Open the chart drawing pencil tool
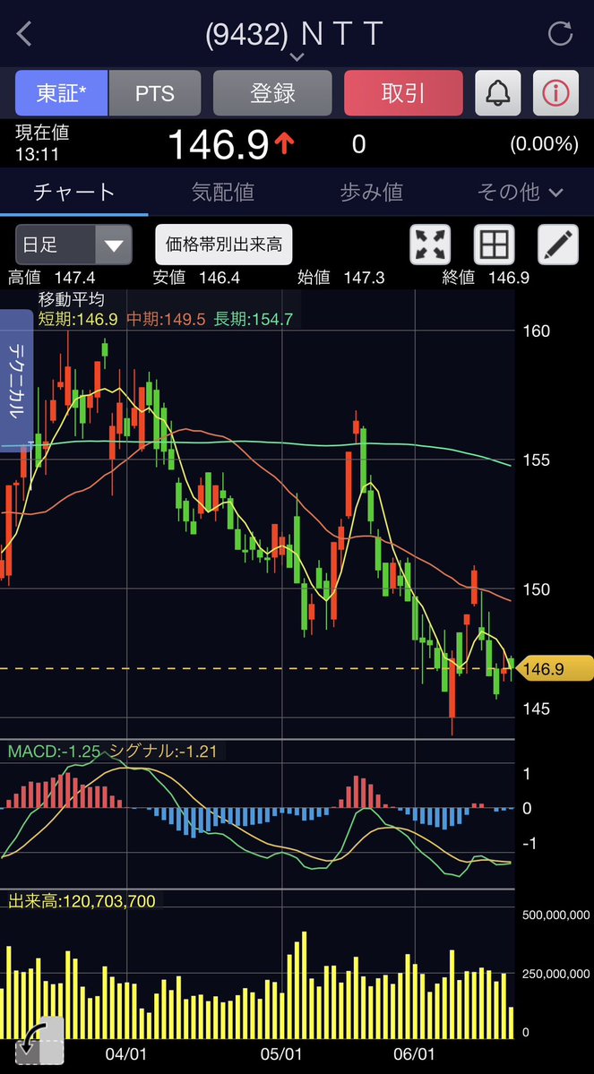Viewport: 594px width, 1074px height. [557, 245]
